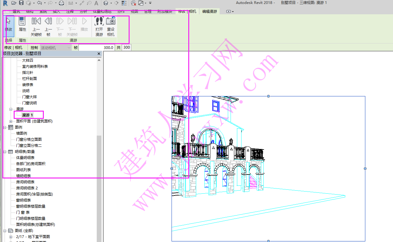Select the Measure tool icon

point(71,3)
